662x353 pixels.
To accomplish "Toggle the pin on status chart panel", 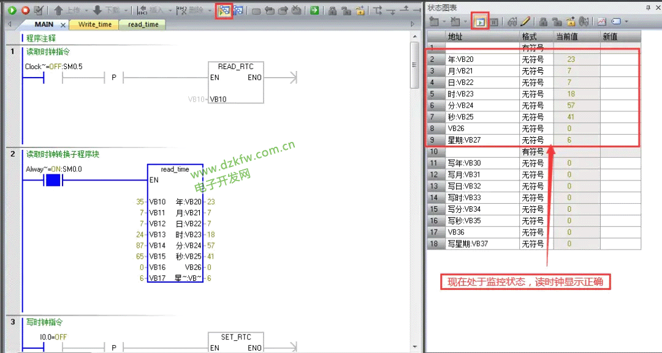I will 649,7.
